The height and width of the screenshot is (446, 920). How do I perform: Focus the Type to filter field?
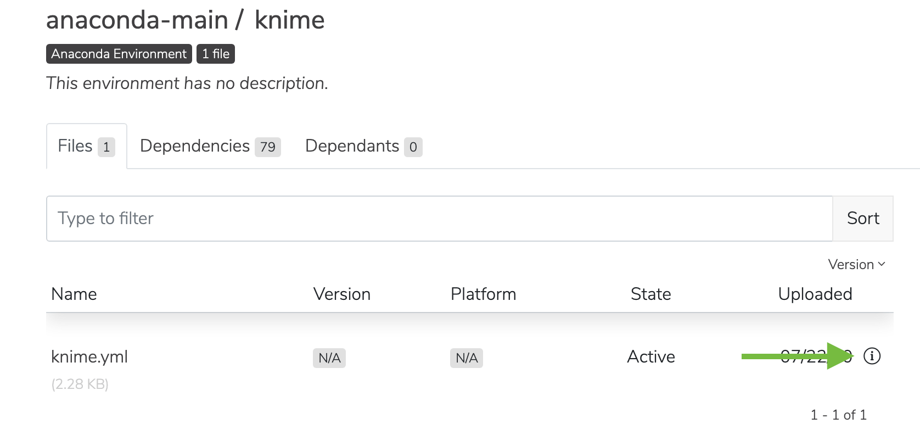(440, 219)
